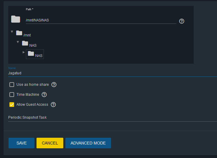Collapse the /mnt tree node
The height and width of the screenshot is (158, 217).
[x=12, y=32]
